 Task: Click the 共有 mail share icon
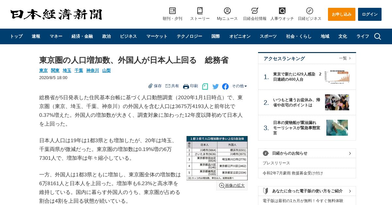(x=168, y=86)
